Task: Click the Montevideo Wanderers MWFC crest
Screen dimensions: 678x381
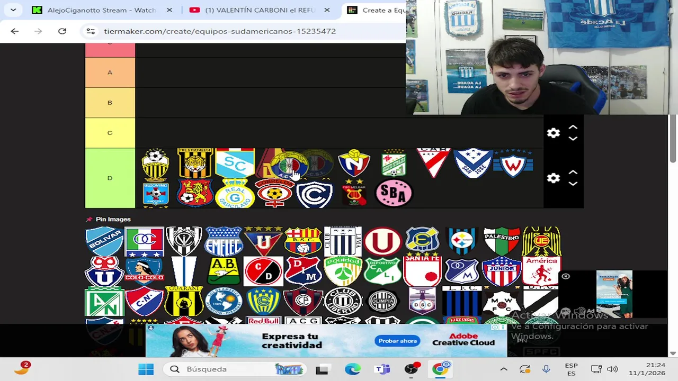Action: [502, 302]
